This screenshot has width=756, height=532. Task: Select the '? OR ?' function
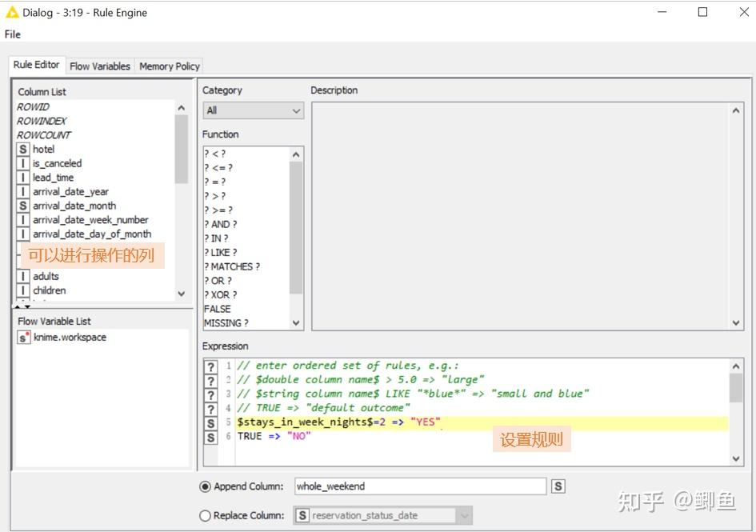pos(218,281)
